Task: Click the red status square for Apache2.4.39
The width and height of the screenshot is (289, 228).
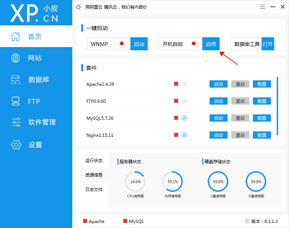Action: click(176, 84)
